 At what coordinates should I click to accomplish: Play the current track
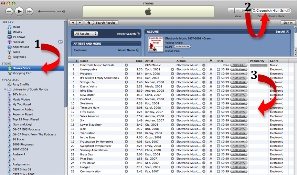[19, 11]
